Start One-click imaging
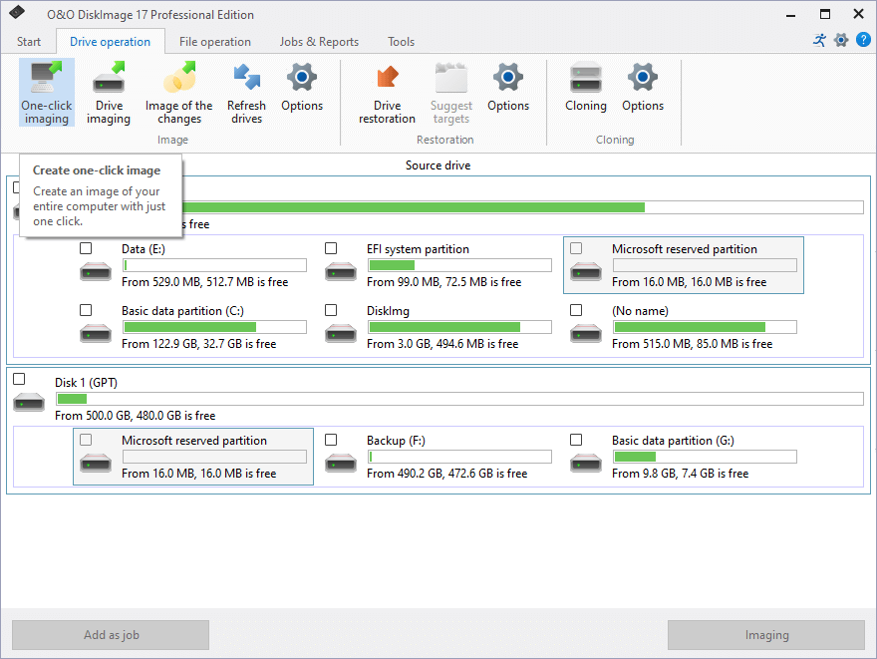The height and width of the screenshot is (659, 877). 47,93
